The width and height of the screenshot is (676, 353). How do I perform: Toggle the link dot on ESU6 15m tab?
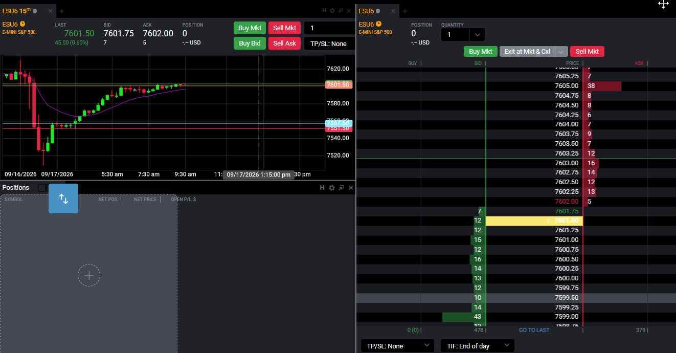click(x=35, y=11)
